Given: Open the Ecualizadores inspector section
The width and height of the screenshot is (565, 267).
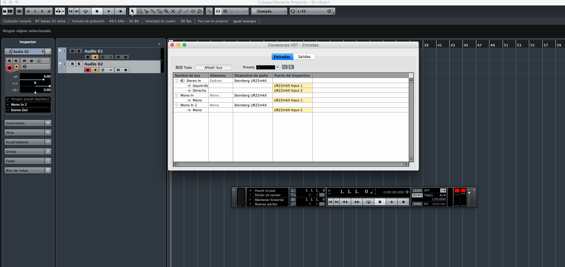Looking at the screenshot, I should pyautogui.click(x=25, y=142).
